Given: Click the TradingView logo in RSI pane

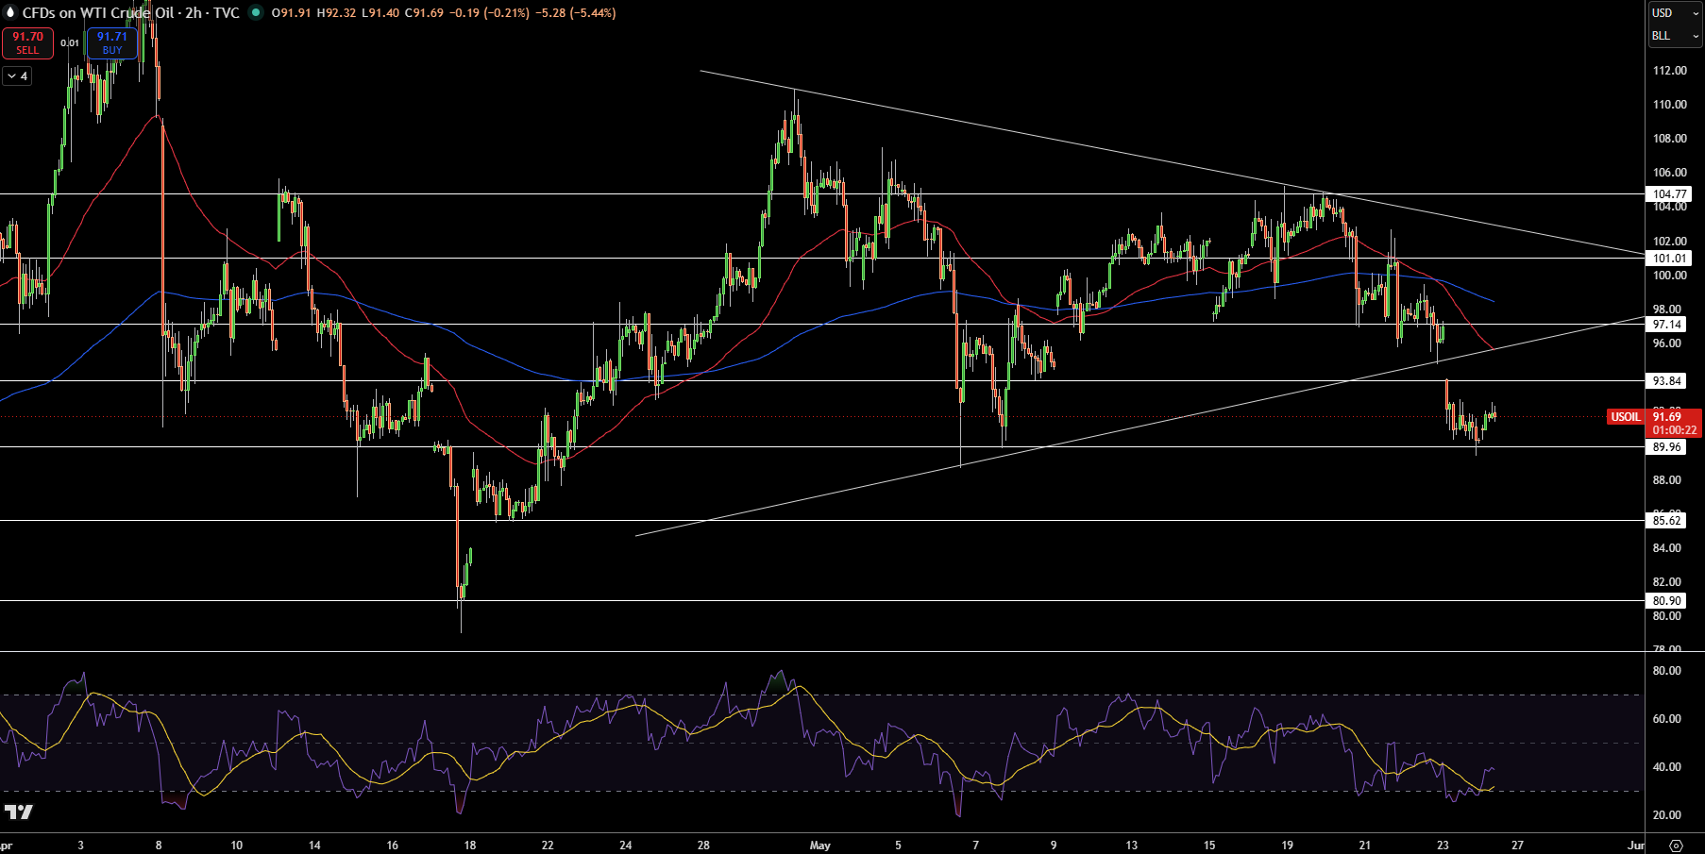Looking at the screenshot, I should point(19,812).
